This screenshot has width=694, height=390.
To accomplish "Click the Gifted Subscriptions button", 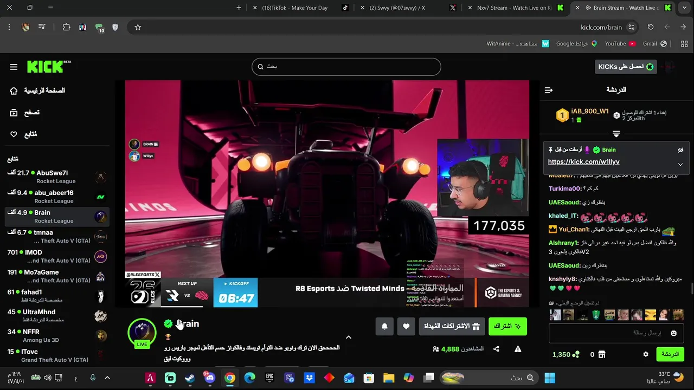I will [452, 326].
